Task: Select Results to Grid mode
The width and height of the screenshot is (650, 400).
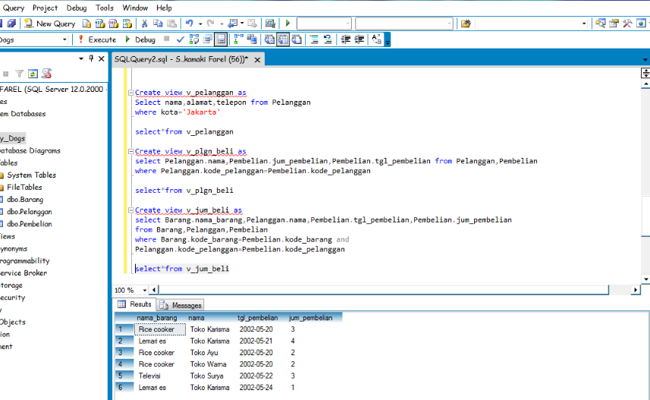Action: pos(283,39)
